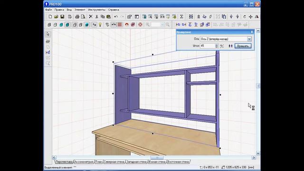Switch to the Северная стена tab
The height and width of the screenshot is (171, 304).
coord(114,161)
